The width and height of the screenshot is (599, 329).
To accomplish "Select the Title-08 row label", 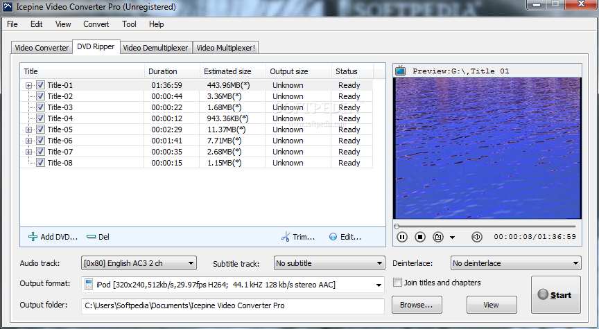I will point(60,163).
